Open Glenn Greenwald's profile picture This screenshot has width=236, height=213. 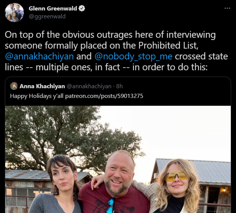pyautogui.click(x=14, y=12)
